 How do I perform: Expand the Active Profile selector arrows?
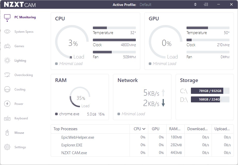click(x=195, y=5)
